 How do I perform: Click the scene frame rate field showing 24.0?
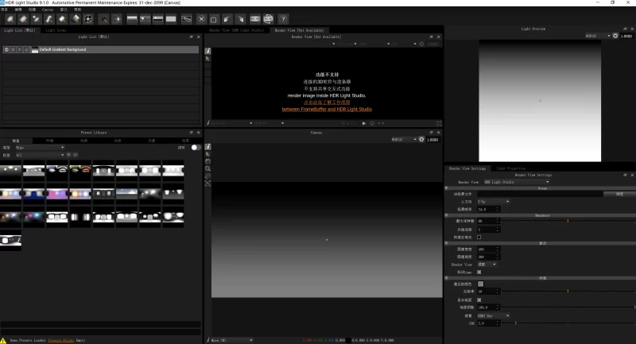pyautogui.click(x=488, y=210)
